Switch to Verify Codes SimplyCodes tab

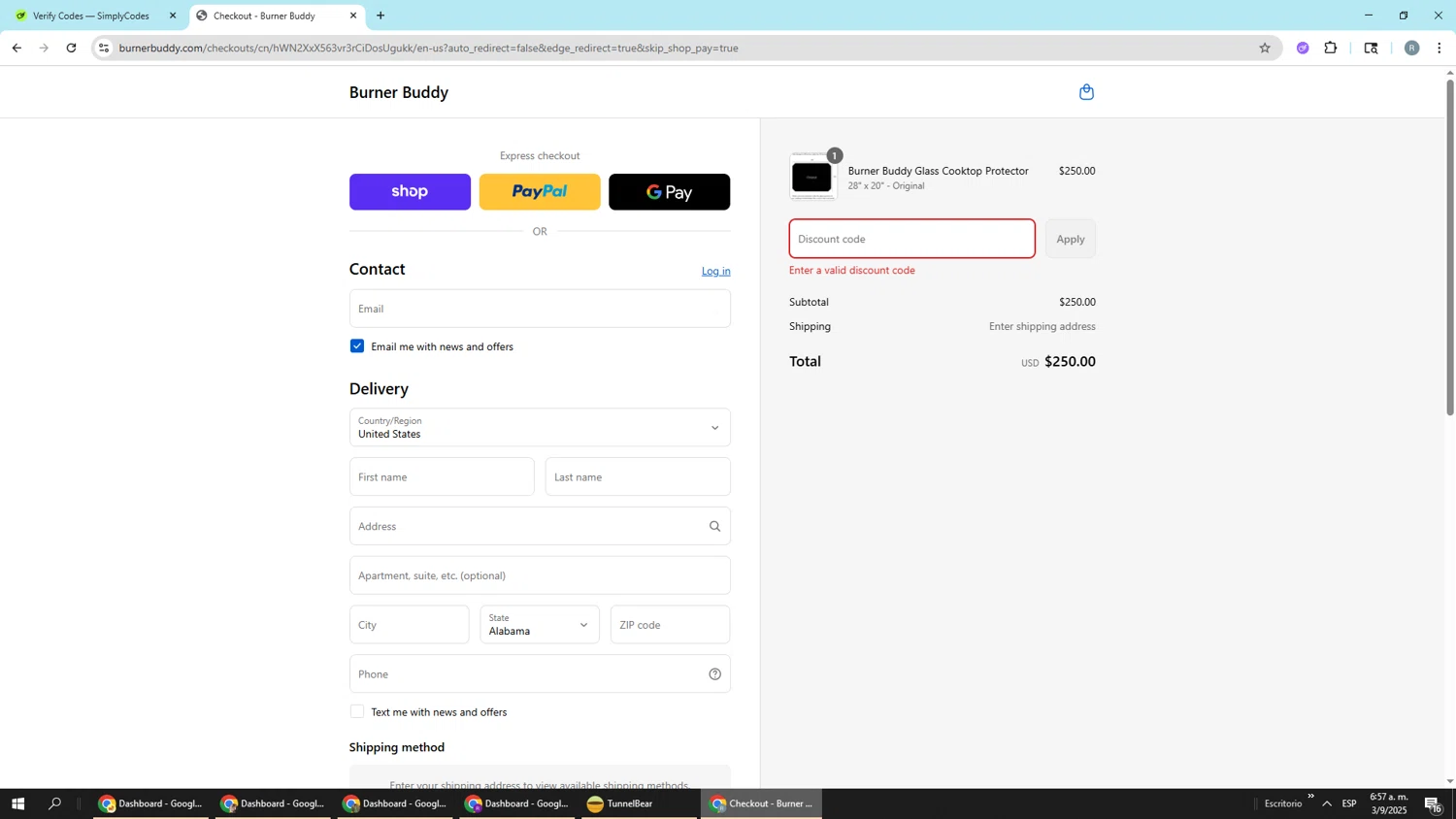tap(90, 16)
